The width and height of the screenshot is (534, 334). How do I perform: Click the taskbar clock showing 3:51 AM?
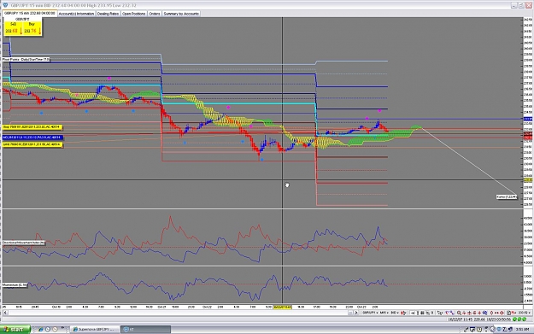coord(522,330)
